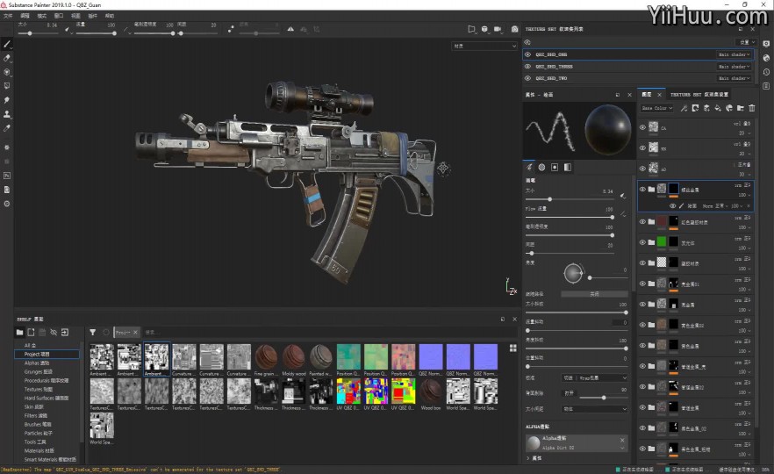Open the camera selection icon
The height and width of the screenshot is (474, 774).
point(498,29)
